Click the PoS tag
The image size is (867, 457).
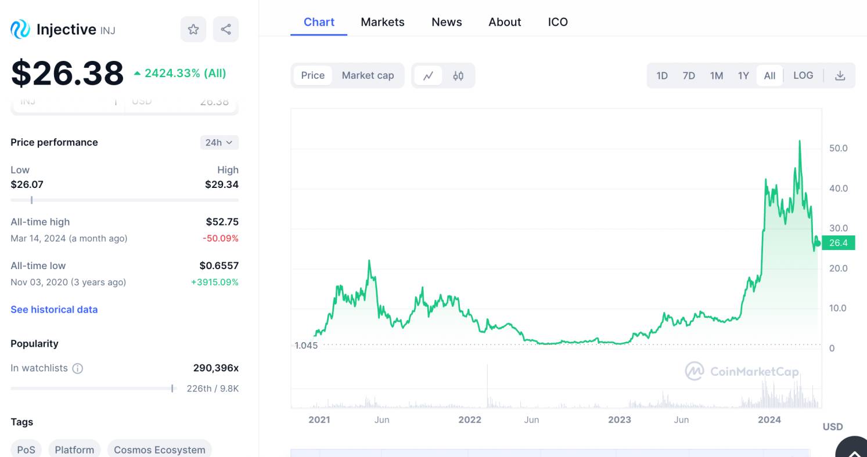(x=26, y=449)
